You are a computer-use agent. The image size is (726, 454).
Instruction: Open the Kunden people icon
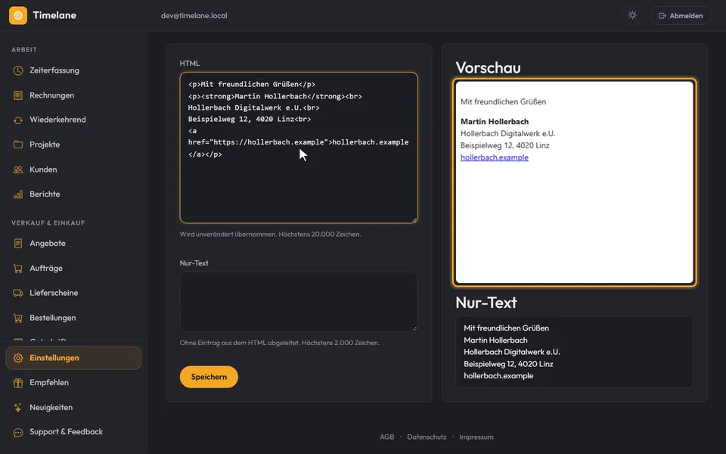[x=18, y=169]
